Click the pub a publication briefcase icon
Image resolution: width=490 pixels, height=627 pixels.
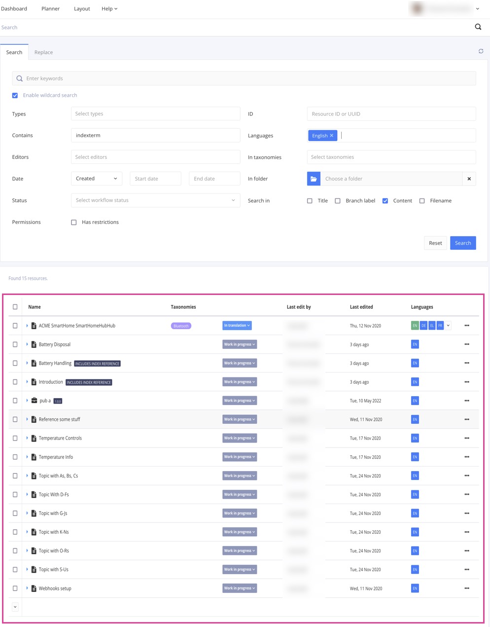click(x=34, y=401)
